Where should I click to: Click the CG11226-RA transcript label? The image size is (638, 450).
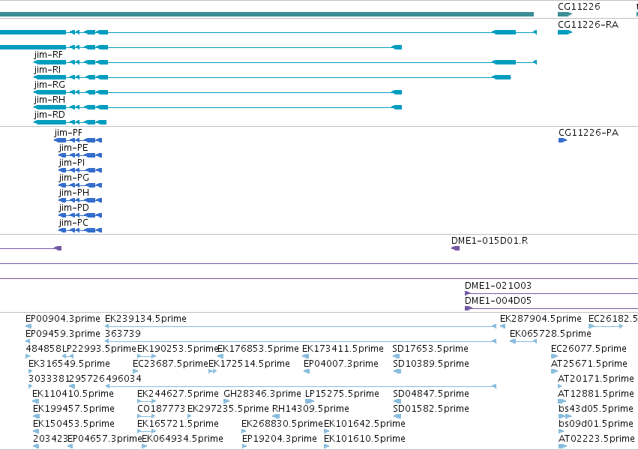[588, 25]
